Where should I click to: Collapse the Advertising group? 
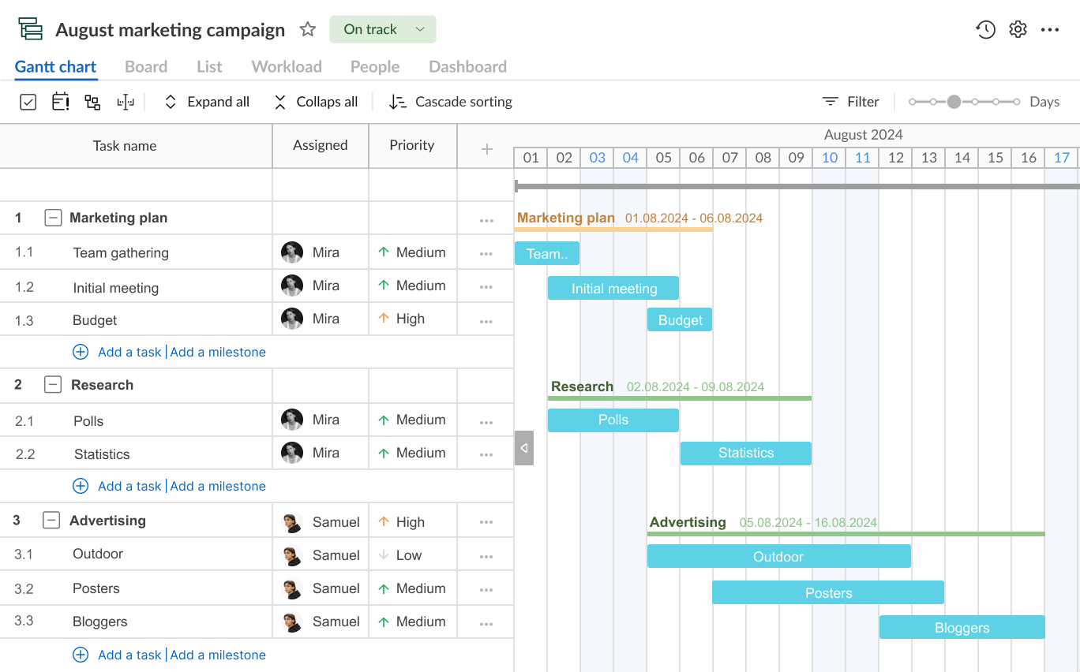click(51, 520)
